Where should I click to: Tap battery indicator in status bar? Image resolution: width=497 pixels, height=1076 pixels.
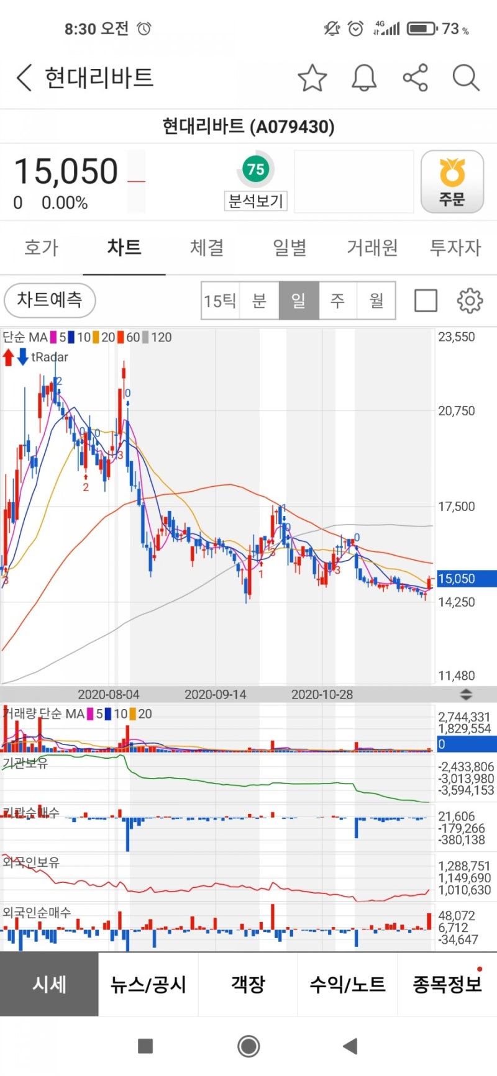pos(422,29)
